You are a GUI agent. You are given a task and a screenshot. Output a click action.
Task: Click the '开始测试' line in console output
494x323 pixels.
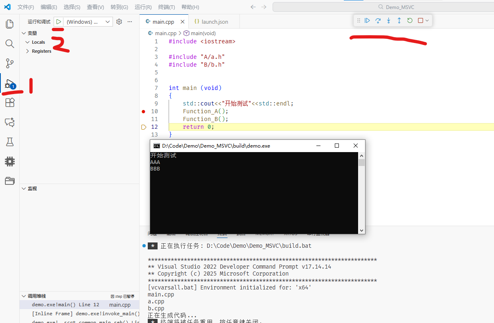[163, 155]
